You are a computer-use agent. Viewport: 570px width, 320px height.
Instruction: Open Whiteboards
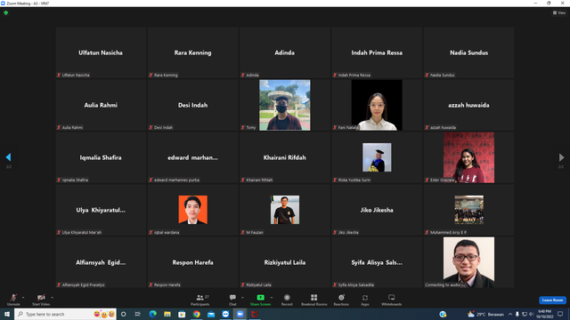tap(392, 300)
